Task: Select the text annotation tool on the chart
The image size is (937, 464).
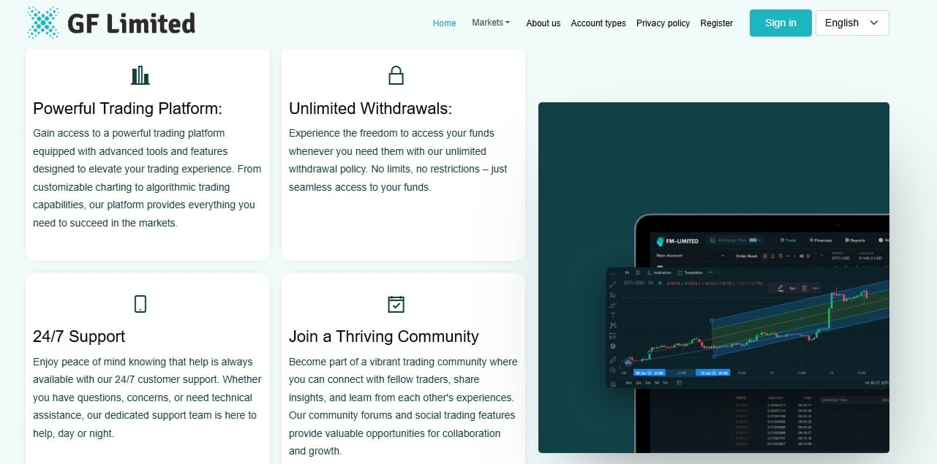Action: (612, 314)
